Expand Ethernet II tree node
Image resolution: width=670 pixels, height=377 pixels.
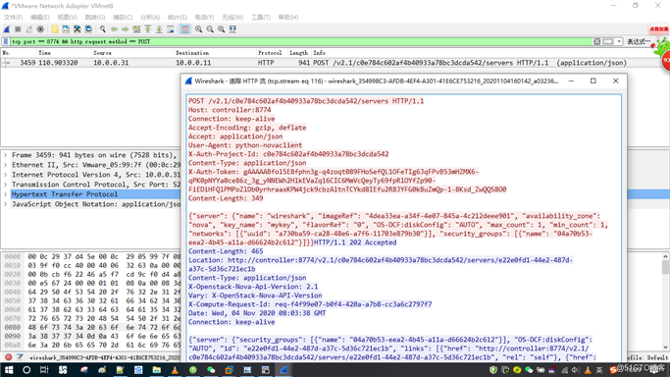pos(6,165)
